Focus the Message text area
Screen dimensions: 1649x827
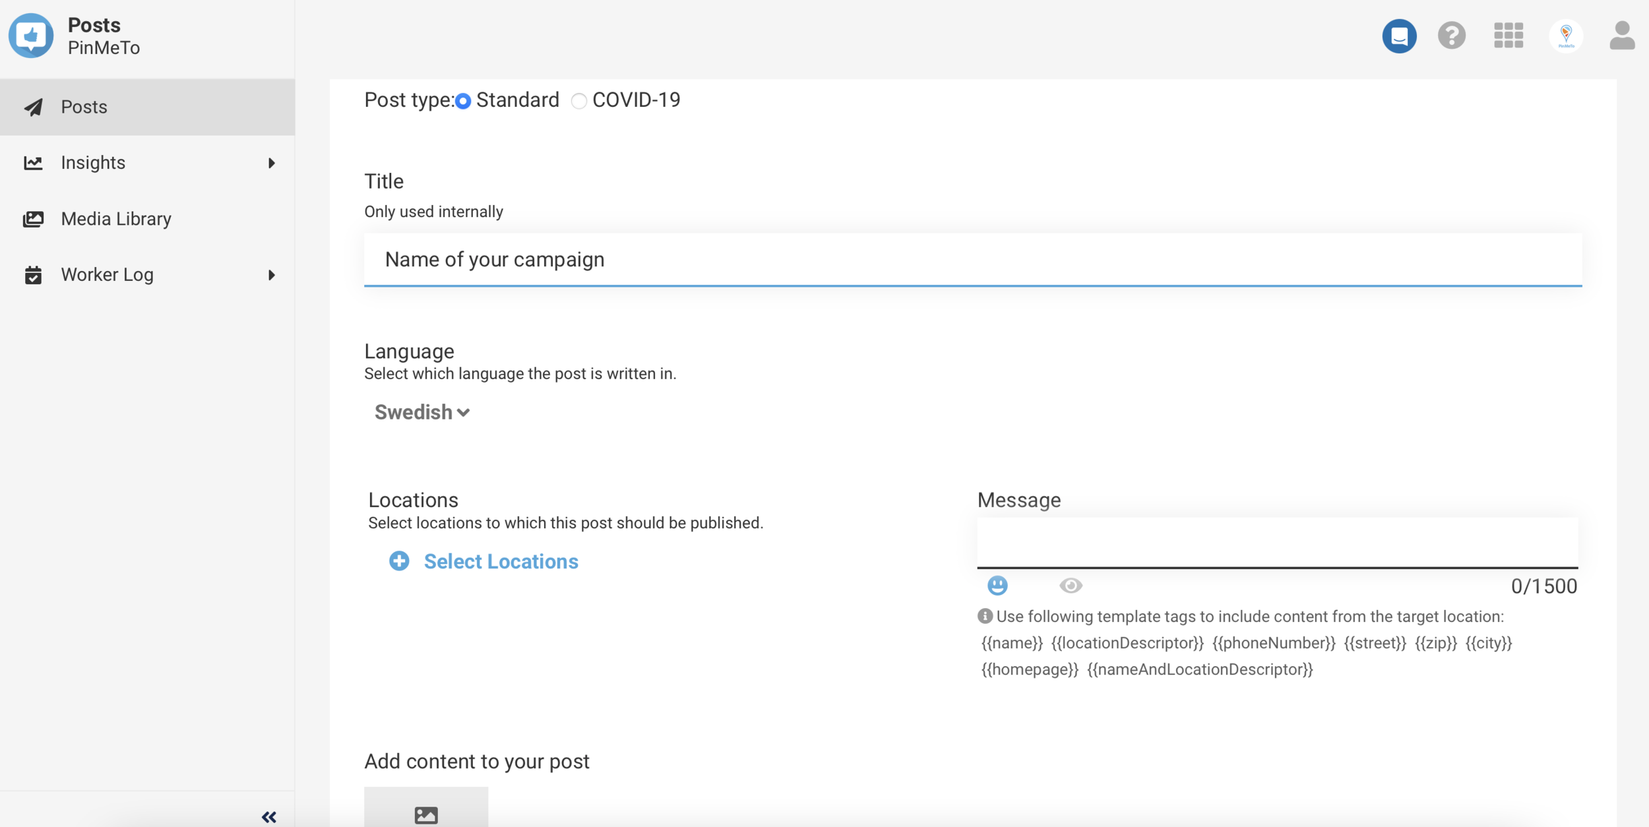click(1278, 542)
